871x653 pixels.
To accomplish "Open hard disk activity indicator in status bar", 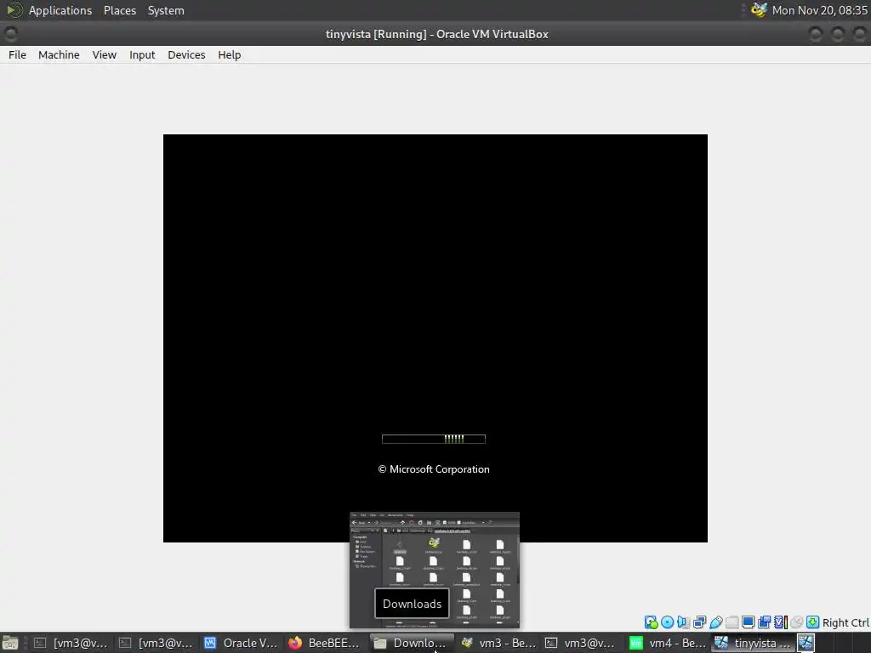I will [651, 622].
